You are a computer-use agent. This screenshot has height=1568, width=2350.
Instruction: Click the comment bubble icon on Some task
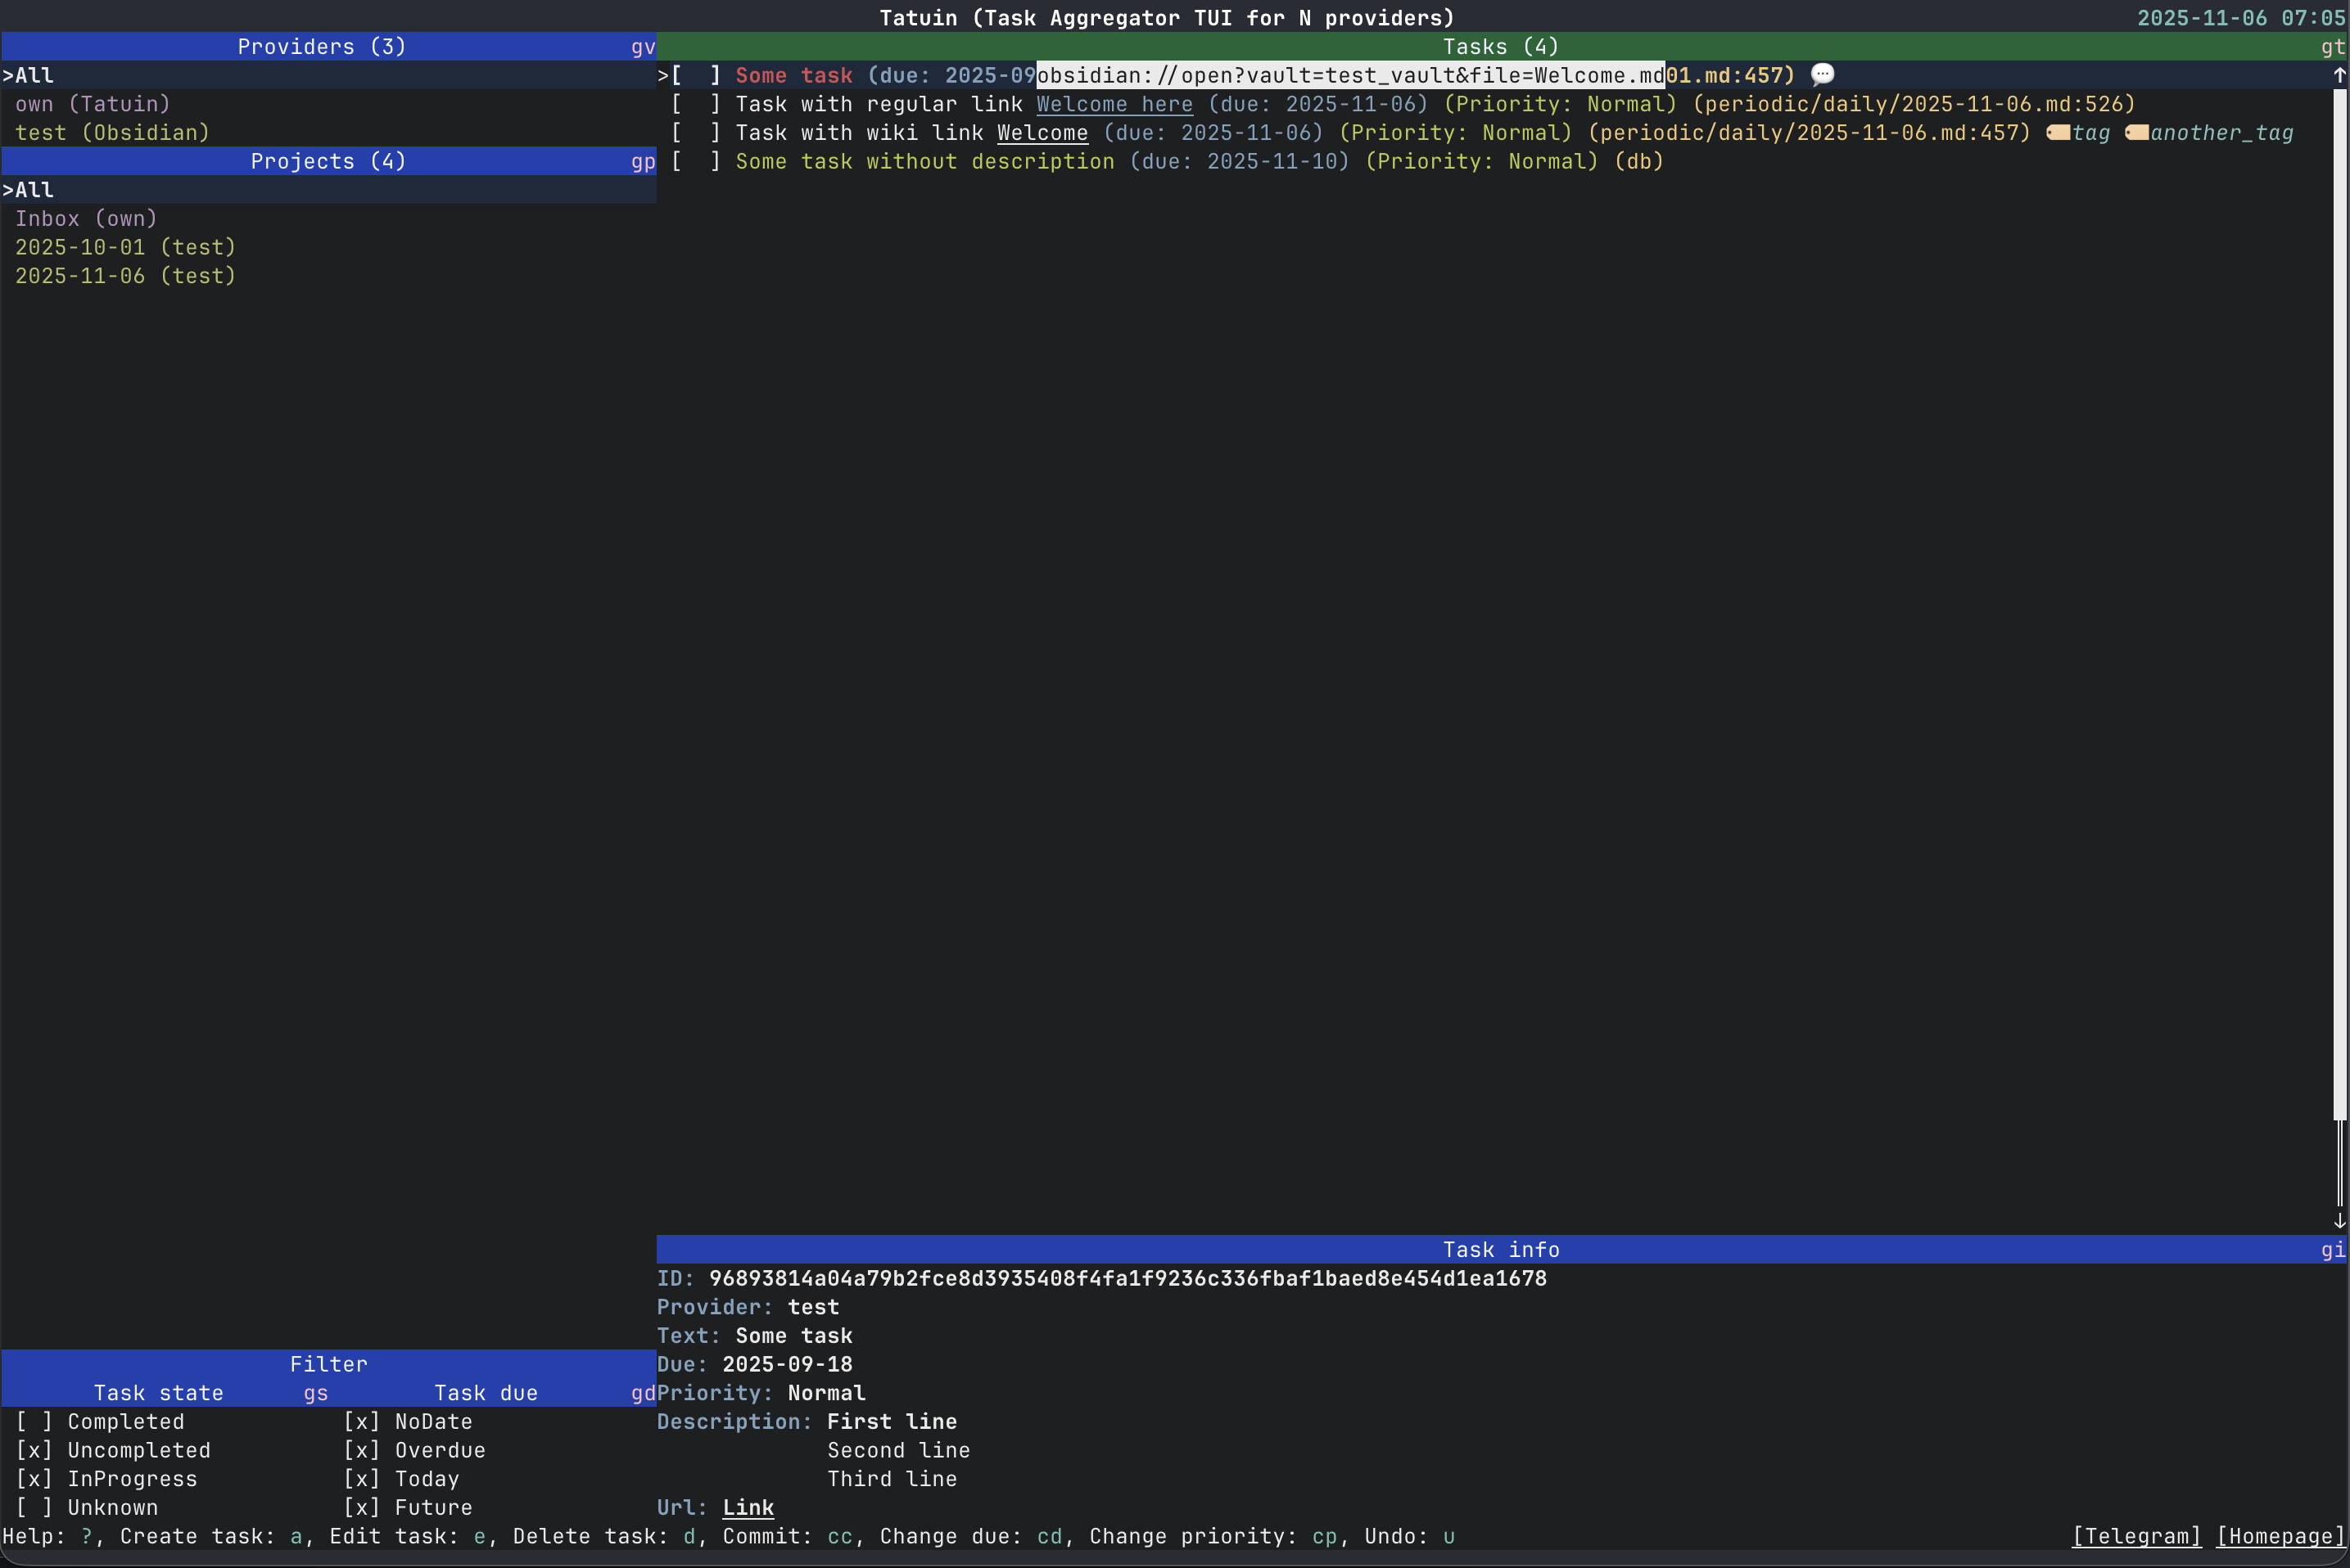point(1822,75)
